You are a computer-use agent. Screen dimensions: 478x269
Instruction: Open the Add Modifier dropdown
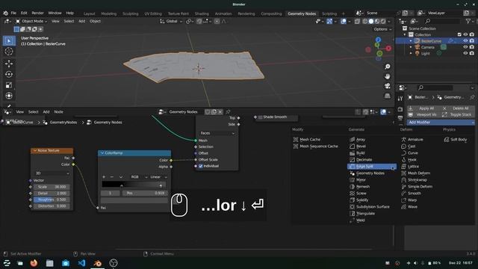coord(441,123)
